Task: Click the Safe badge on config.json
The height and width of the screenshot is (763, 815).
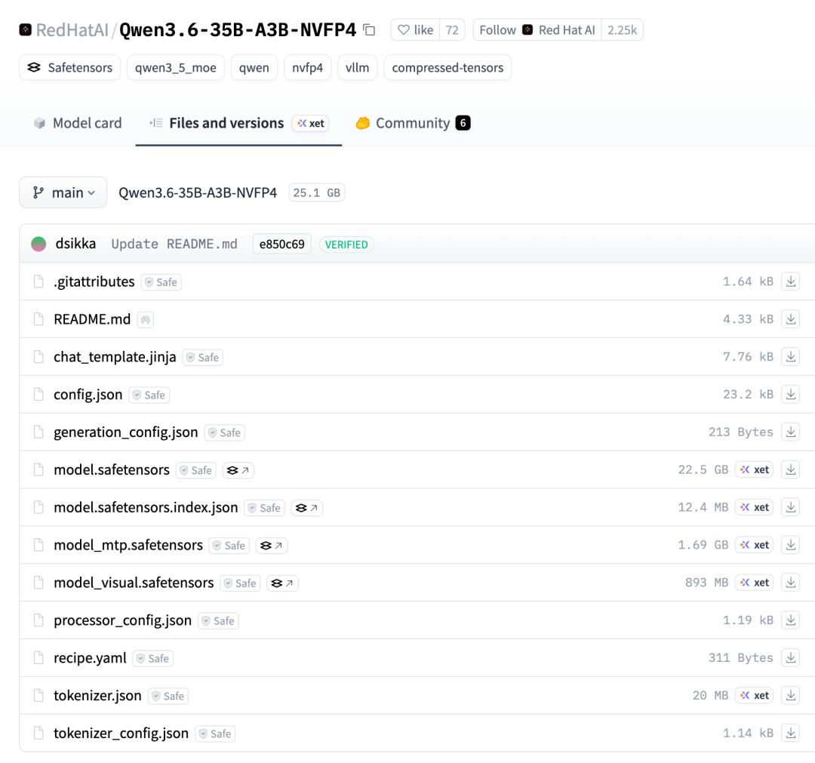Action: [149, 395]
